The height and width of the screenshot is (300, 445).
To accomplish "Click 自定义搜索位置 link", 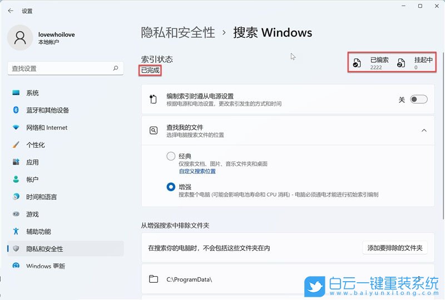I will point(197,171).
